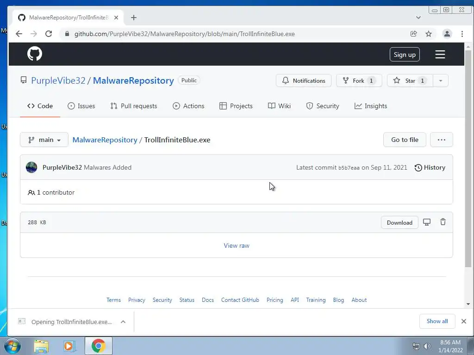Close the MalwareRepository browser tab
The height and width of the screenshot is (355, 474).
click(x=116, y=18)
